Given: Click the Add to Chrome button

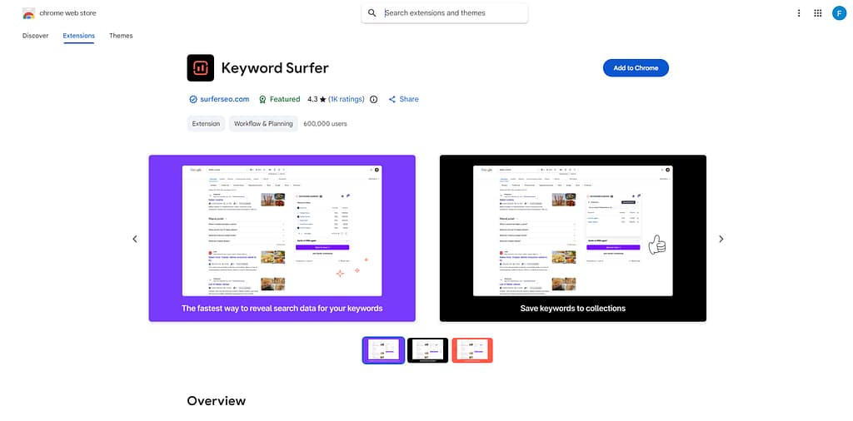Looking at the screenshot, I should coord(636,68).
